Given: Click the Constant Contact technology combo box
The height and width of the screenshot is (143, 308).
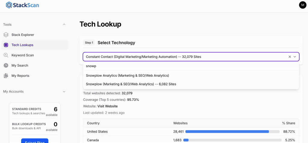Looking at the screenshot, I should (191, 57).
